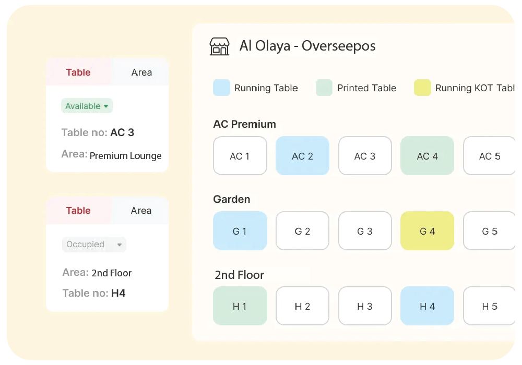Expand the Occupied status dropdown
522x365 pixels.
[x=94, y=244]
